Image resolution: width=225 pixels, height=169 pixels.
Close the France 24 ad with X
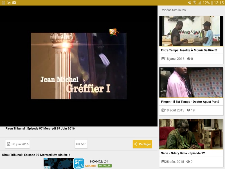coord(45,167)
